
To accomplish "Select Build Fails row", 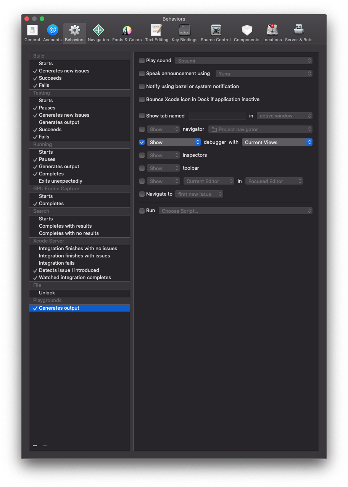I will 79,85.
